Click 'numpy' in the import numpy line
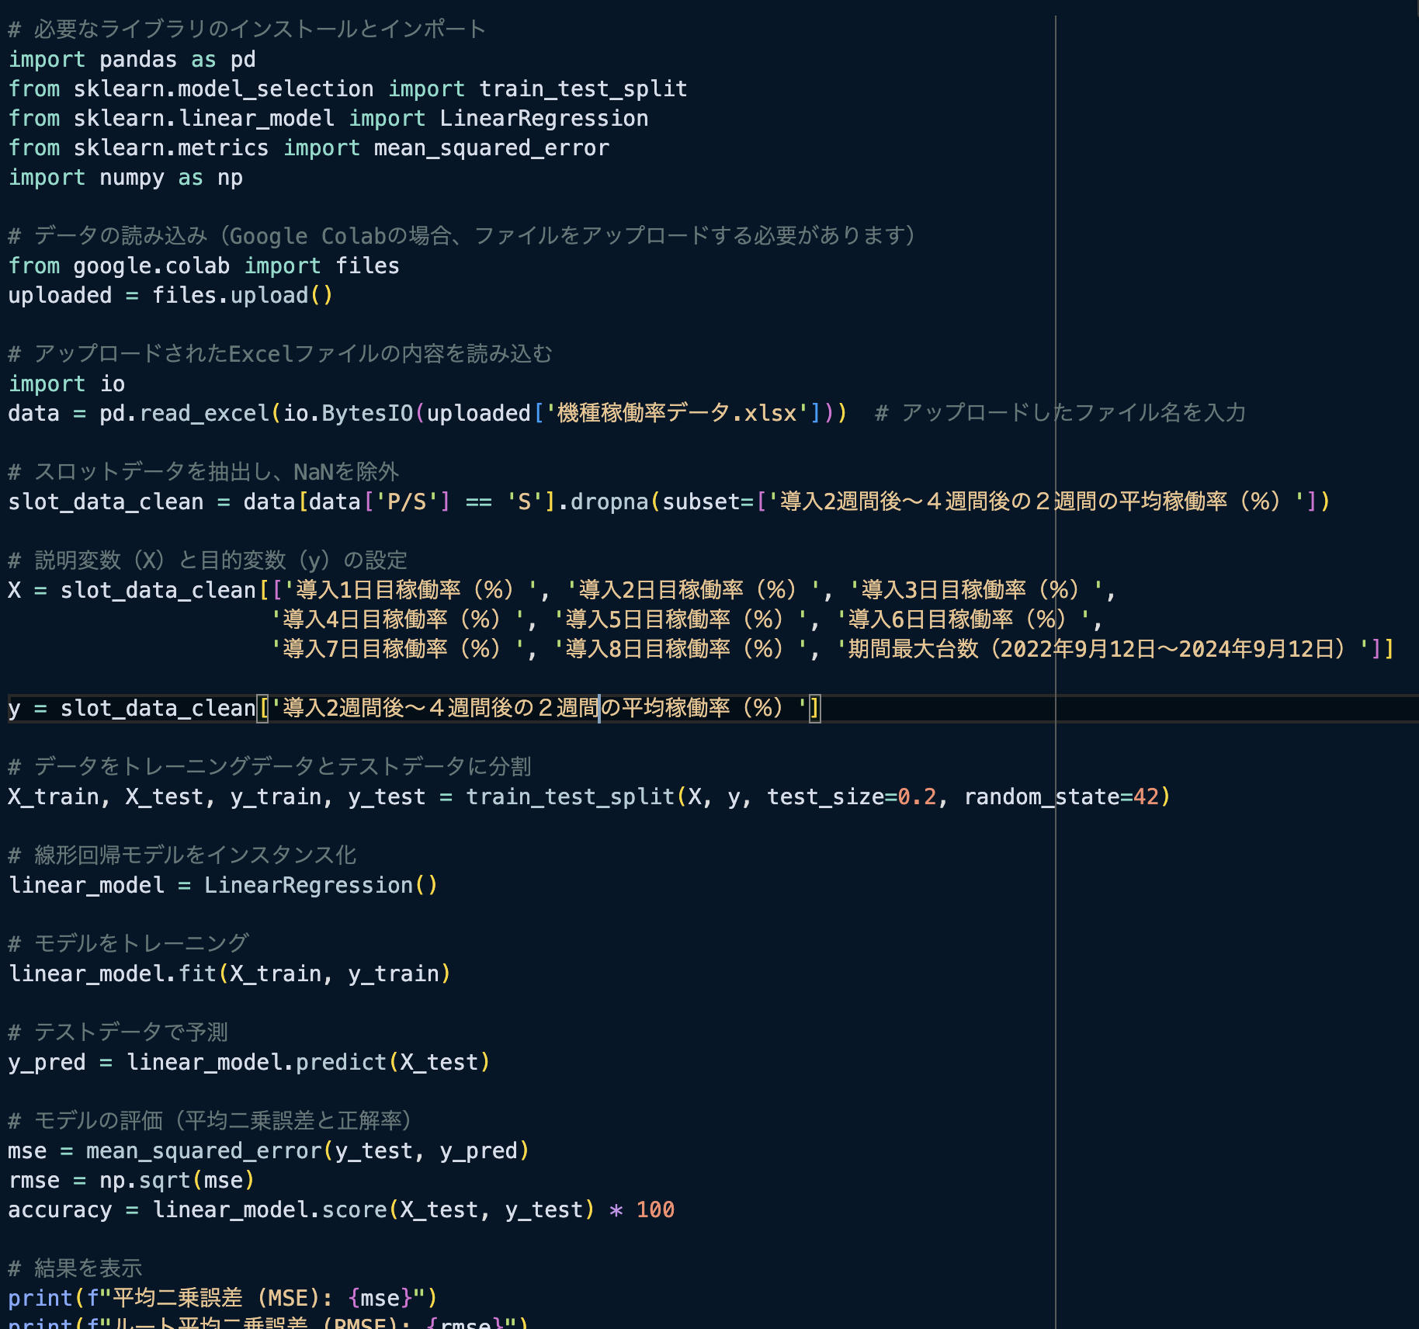1419x1329 pixels. click(131, 178)
